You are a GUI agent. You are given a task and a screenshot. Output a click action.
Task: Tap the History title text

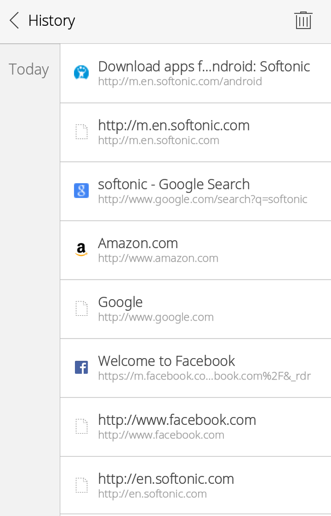(52, 21)
